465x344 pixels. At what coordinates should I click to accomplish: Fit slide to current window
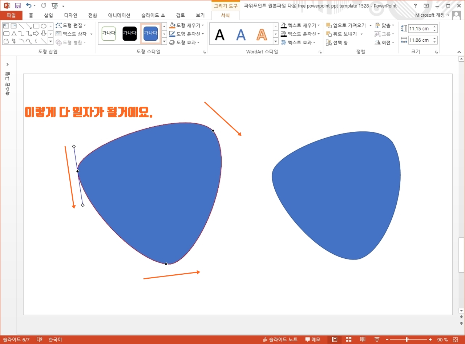(456, 340)
